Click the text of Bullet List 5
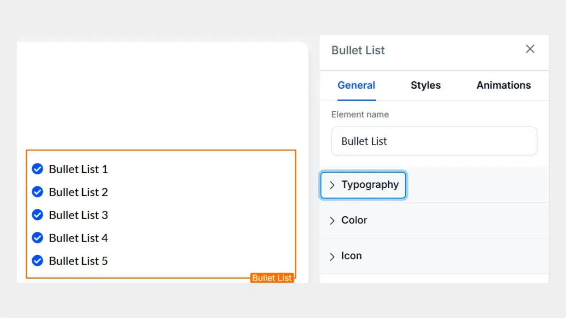This screenshot has width=566, height=318. [78, 261]
